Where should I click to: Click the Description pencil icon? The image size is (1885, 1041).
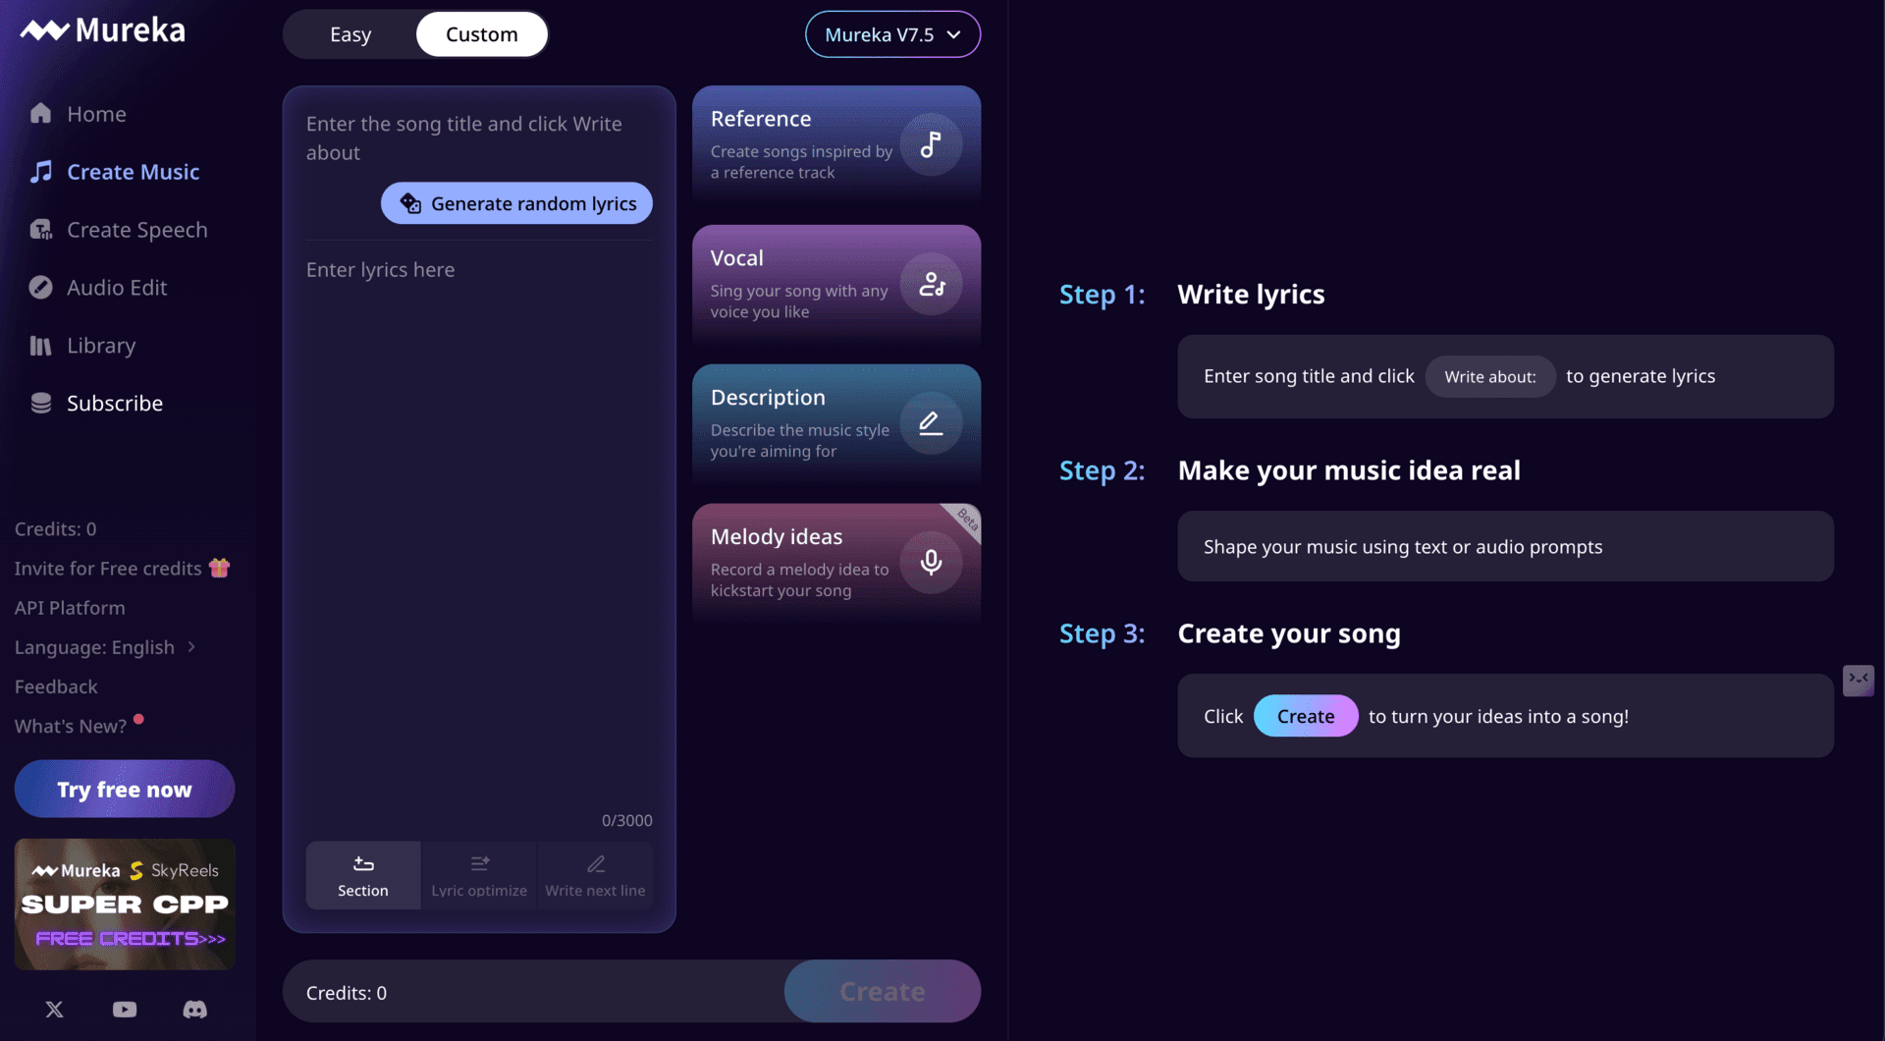931,424
